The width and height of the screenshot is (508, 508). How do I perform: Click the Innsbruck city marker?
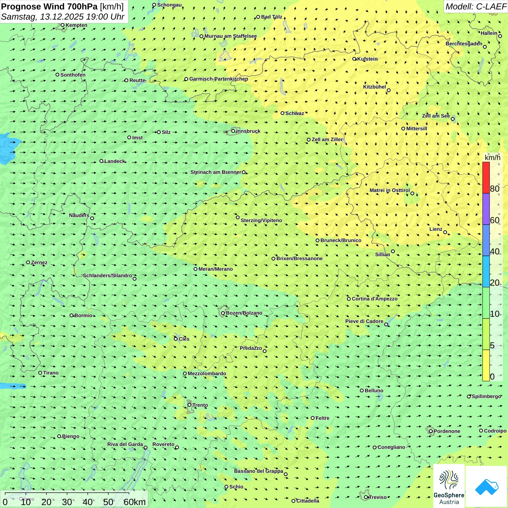pos(233,131)
